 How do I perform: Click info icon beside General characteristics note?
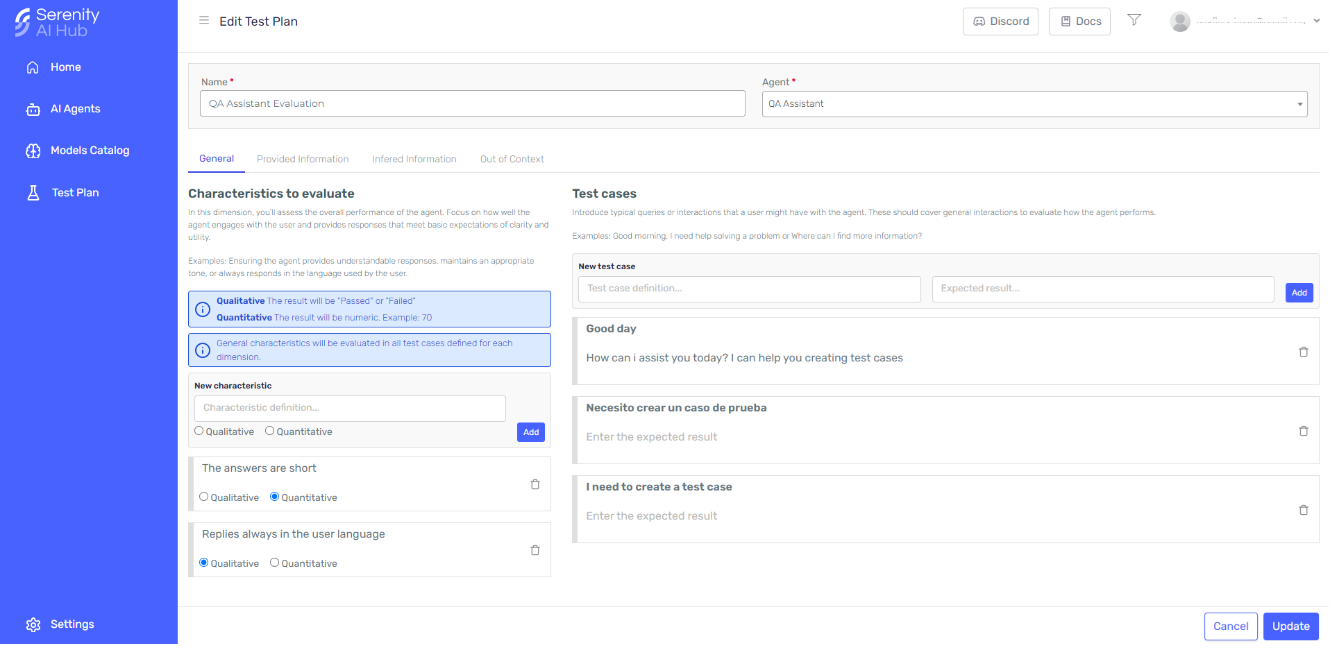pyautogui.click(x=203, y=350)
